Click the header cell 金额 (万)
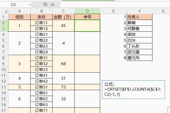 (63, 17)
